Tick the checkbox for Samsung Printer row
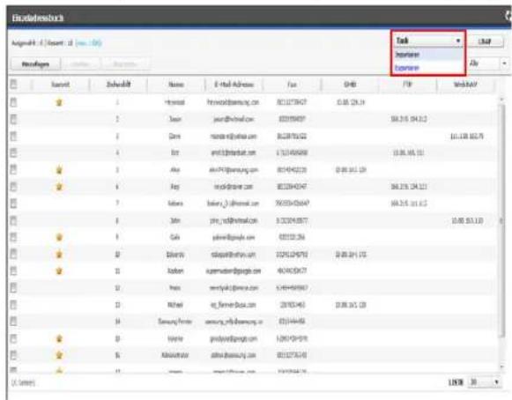The height and width of the screenshot is (400, 512). coord(13,322)
